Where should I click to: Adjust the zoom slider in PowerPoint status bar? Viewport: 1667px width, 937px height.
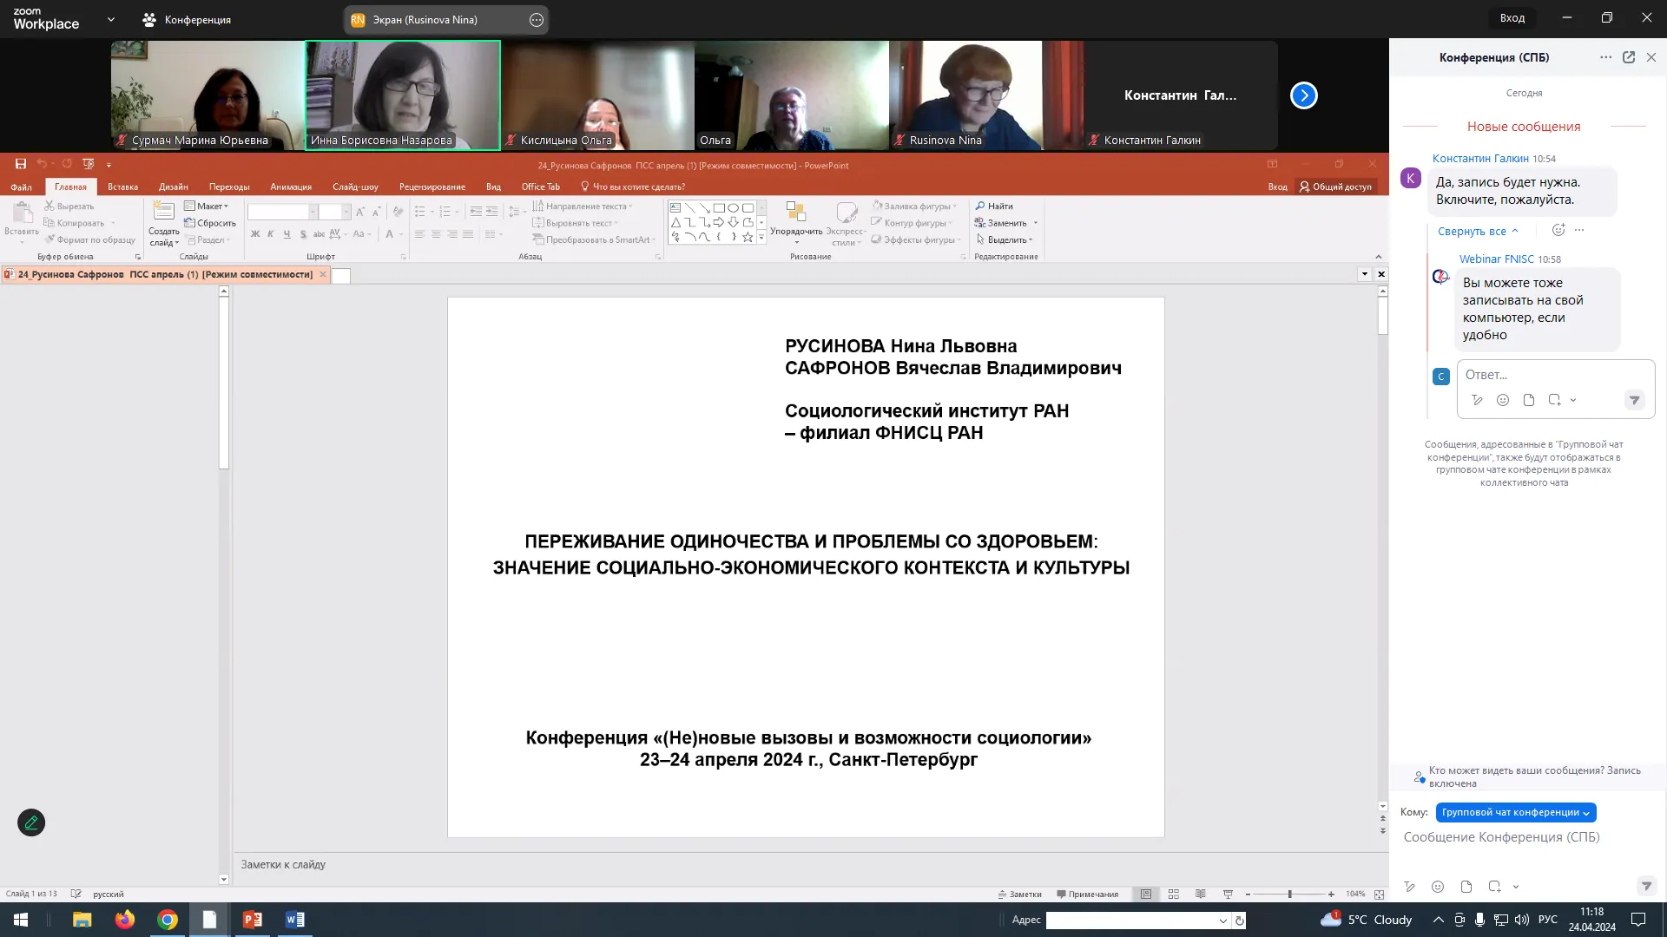click(x=1289, y=894)
